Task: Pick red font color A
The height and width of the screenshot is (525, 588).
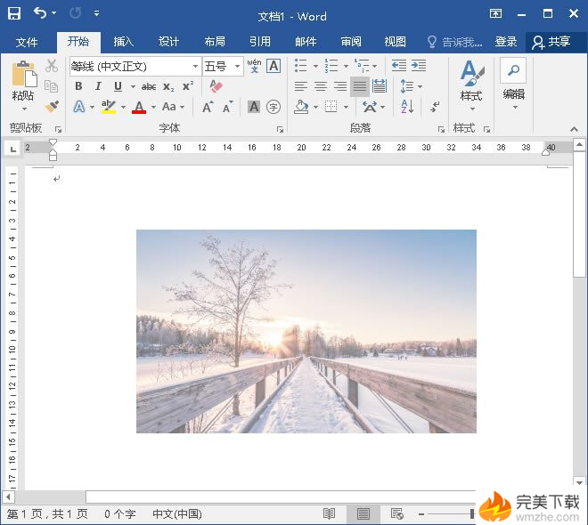Action: point(139,108)
